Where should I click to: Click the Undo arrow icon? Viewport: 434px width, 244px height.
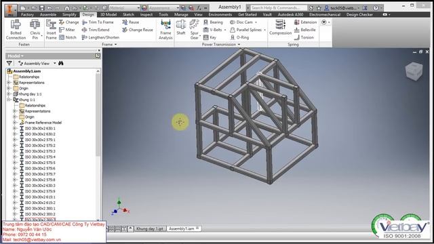tap(50, 8)
